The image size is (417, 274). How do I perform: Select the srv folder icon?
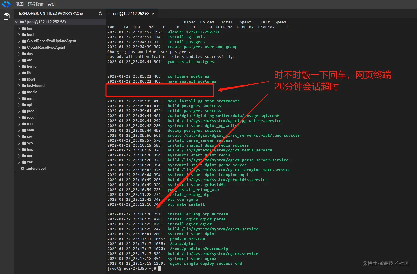[24, 137]
